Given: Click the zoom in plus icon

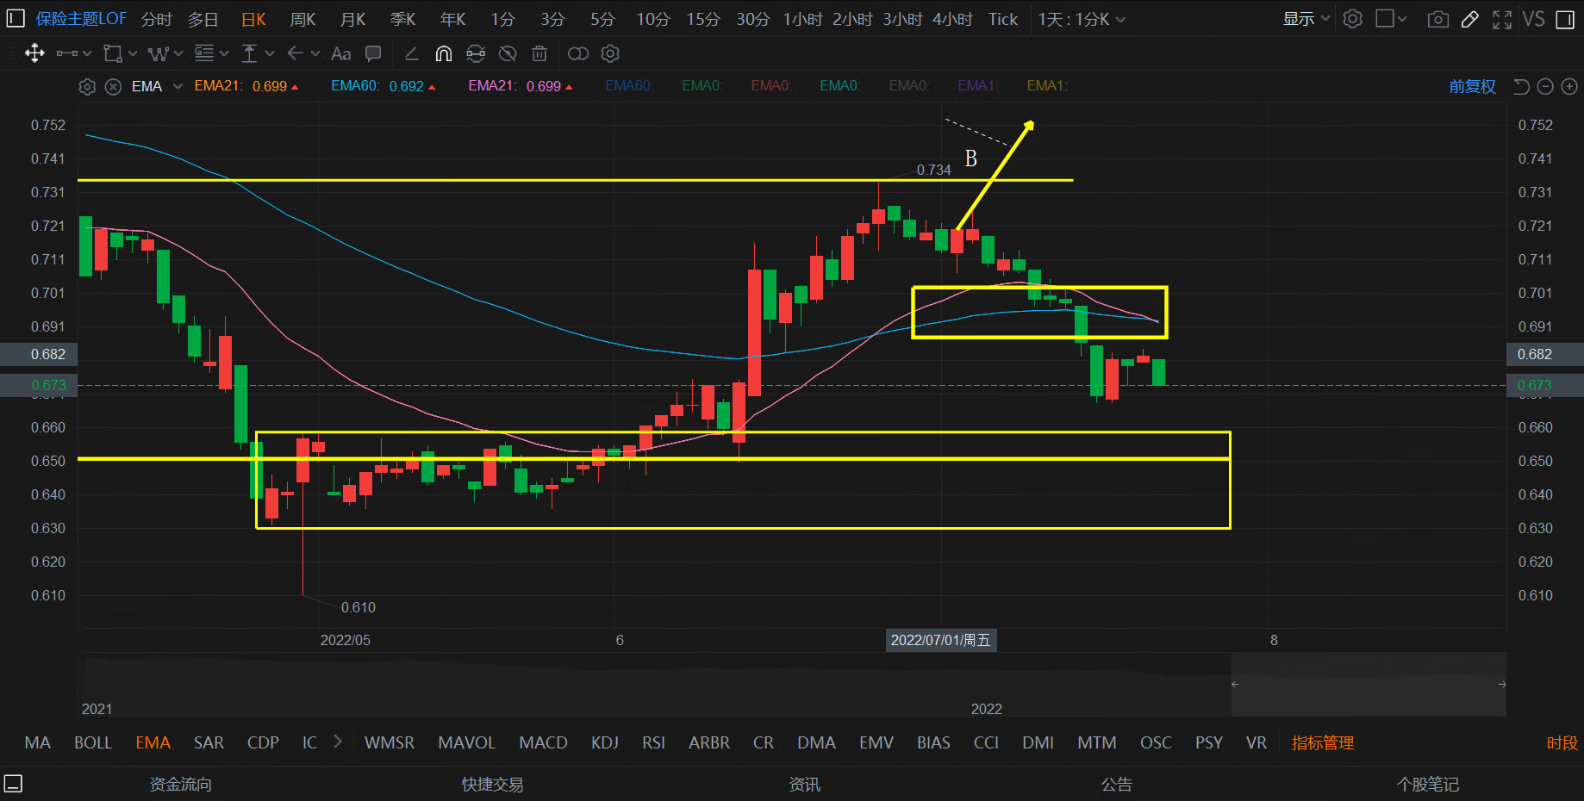Looking at the screenshot, I should [1569, 86].
